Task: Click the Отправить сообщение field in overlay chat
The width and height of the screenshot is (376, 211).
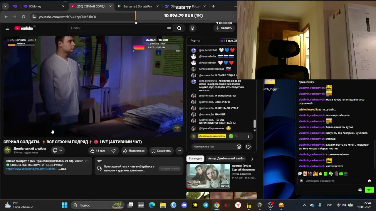Action: [x=335, y=181]
